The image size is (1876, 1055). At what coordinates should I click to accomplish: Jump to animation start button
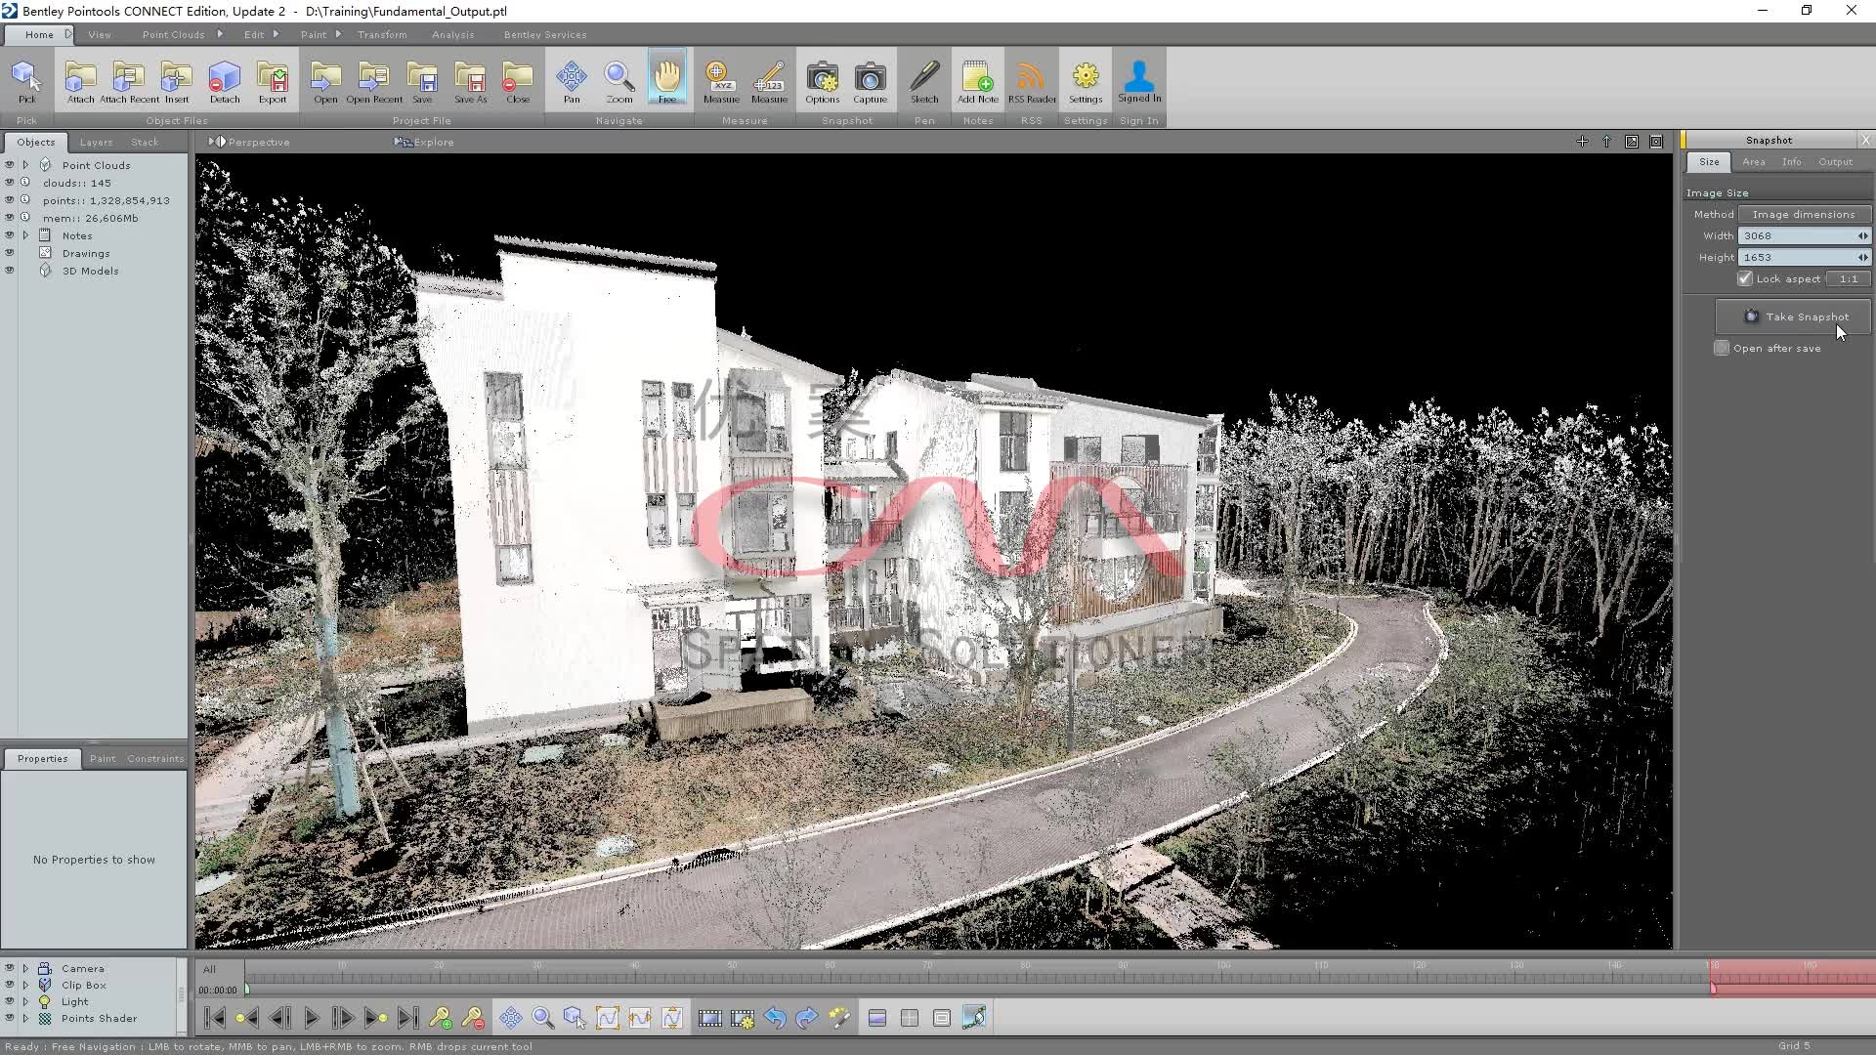215,1018
